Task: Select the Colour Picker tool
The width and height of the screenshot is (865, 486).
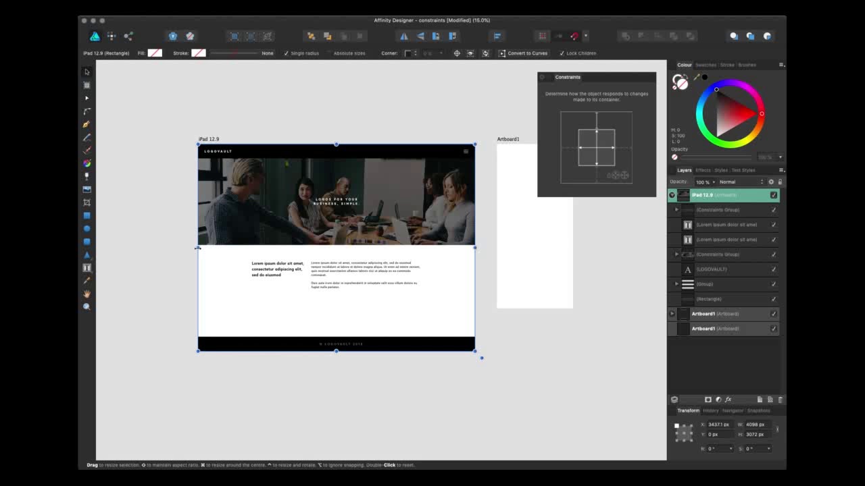Action: (86, 281)
